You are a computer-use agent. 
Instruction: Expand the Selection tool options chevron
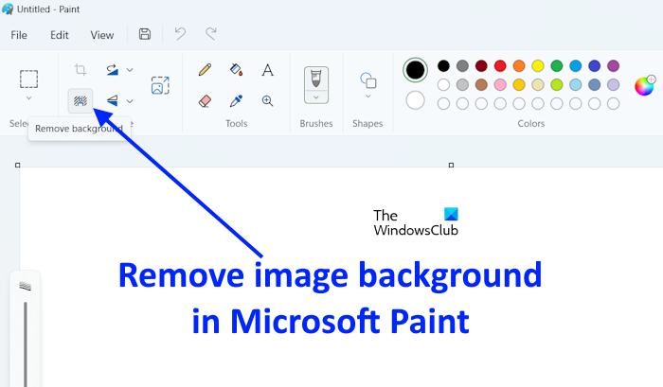[x=28, y=98]
